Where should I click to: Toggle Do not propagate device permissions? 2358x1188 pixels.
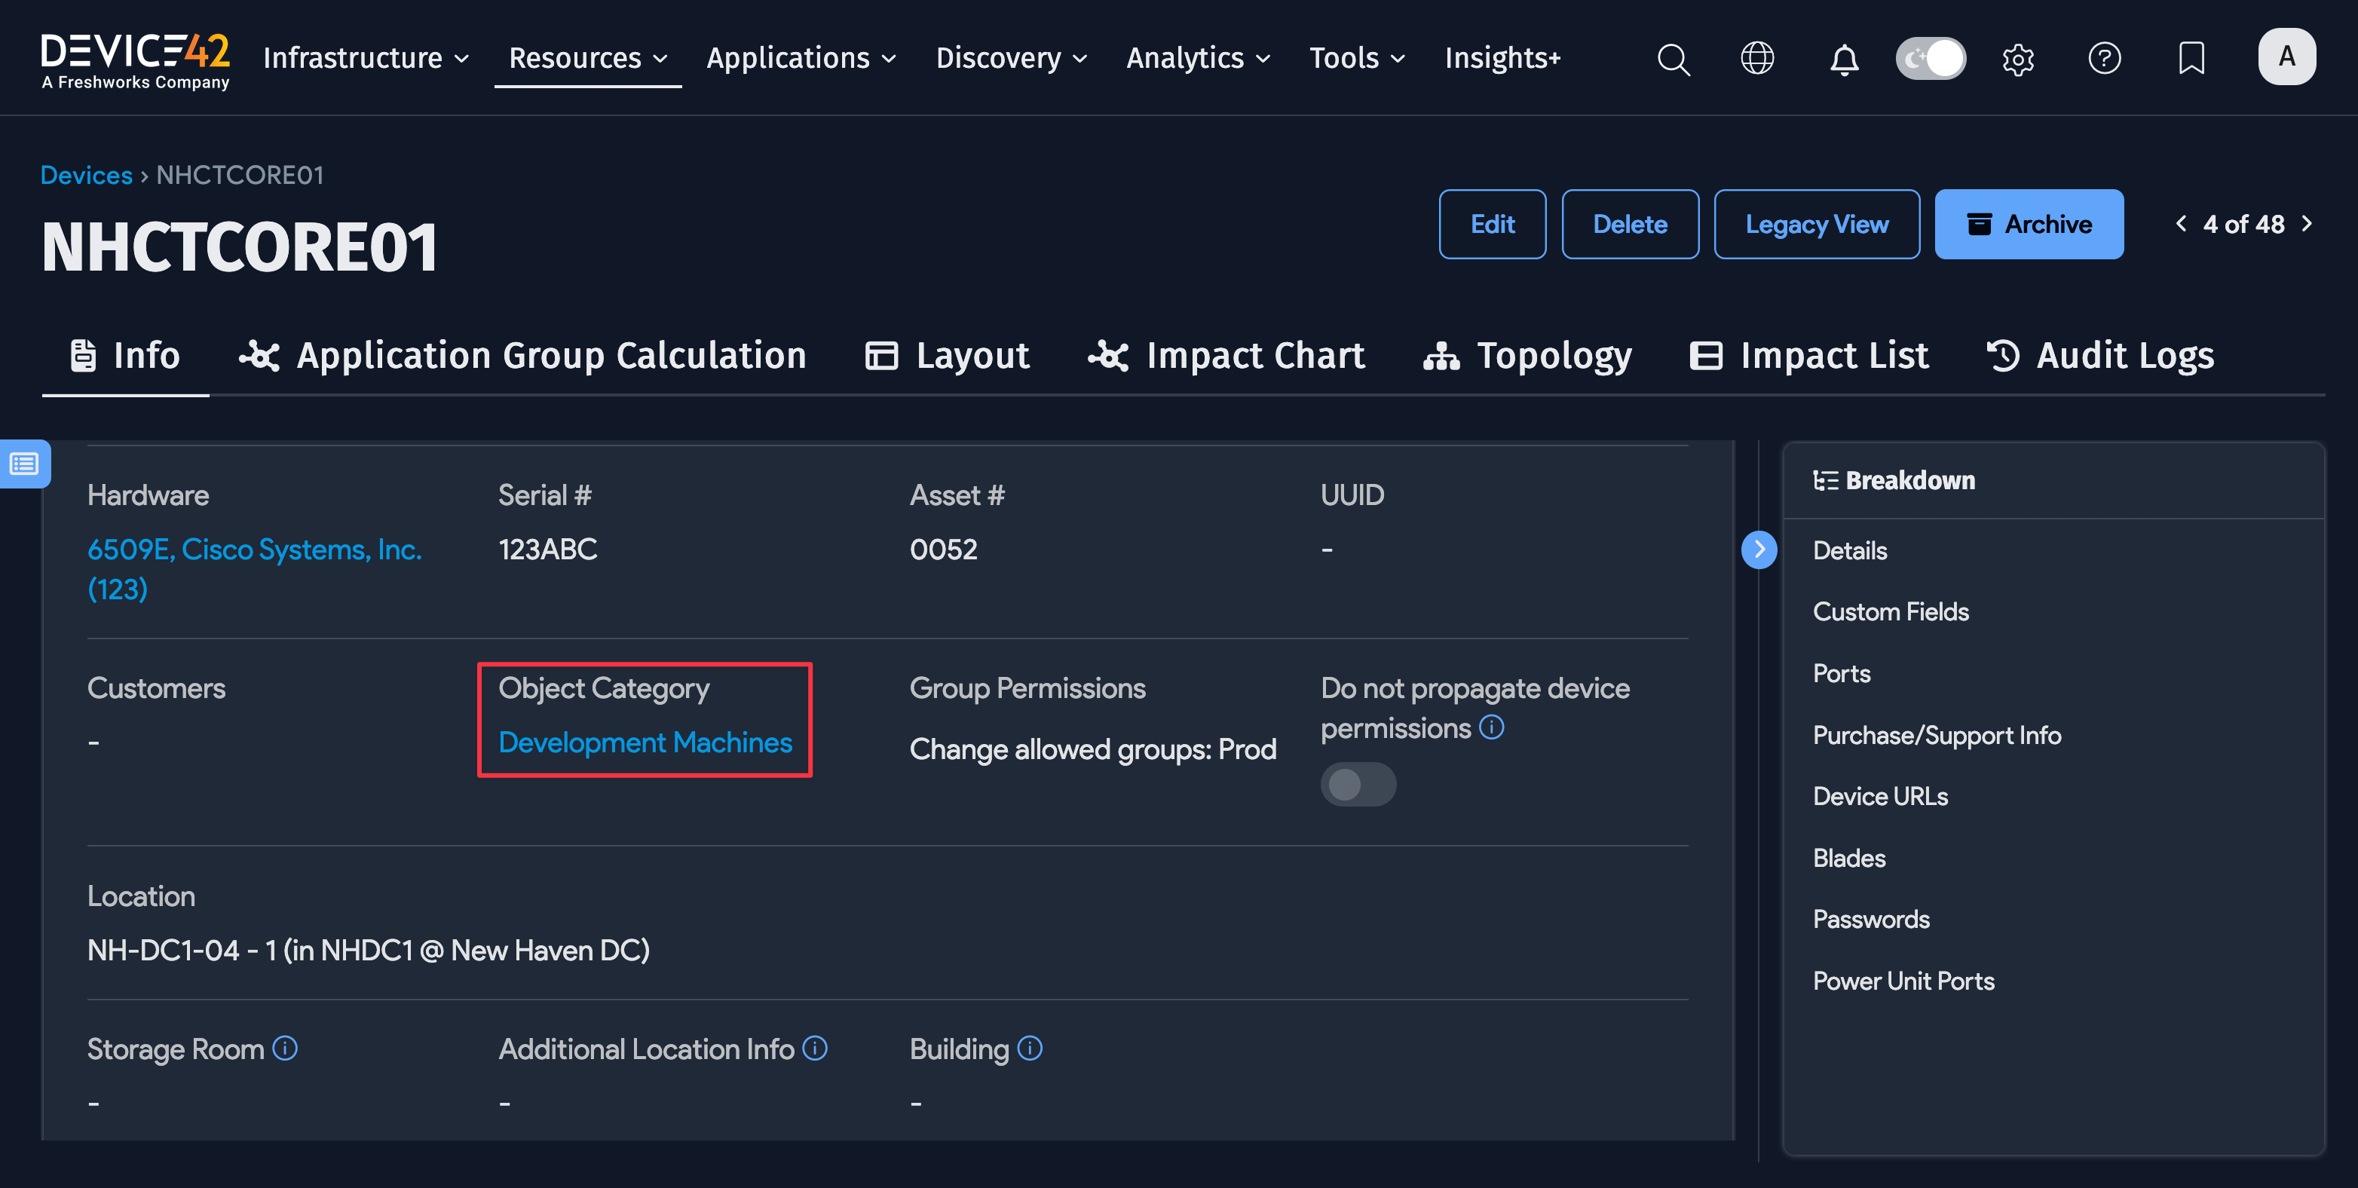coord(1358,783)
